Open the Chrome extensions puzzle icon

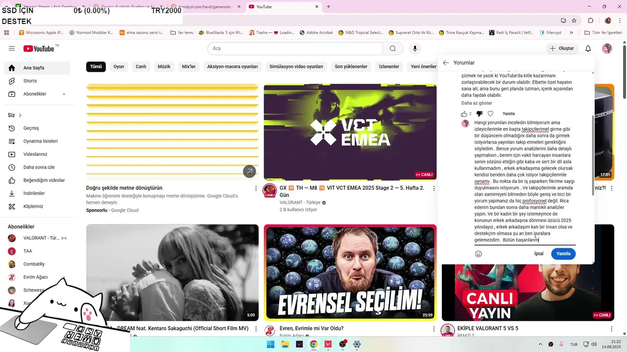590,21
